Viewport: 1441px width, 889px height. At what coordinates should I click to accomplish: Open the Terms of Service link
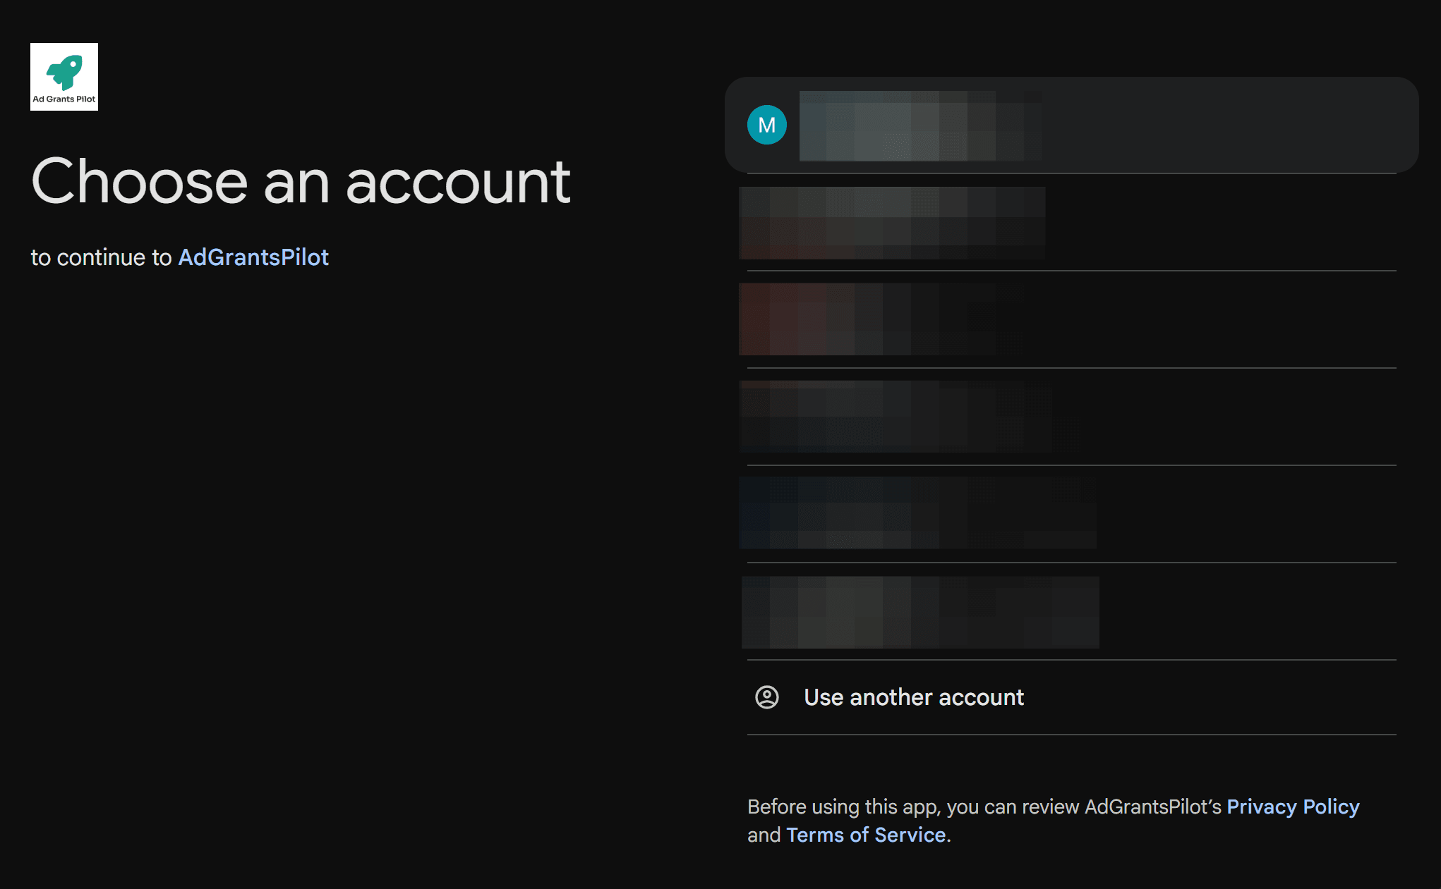866,835
